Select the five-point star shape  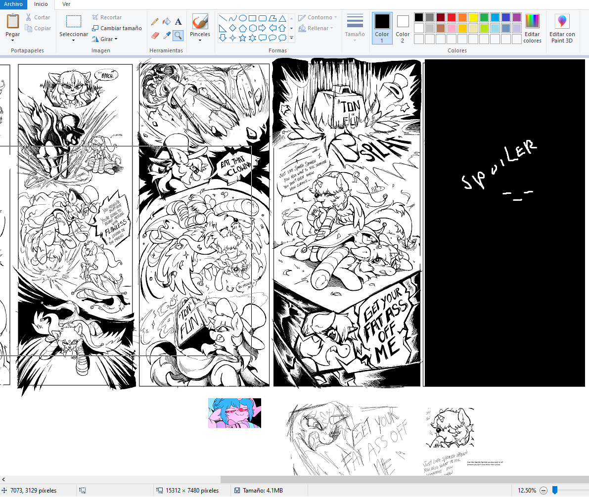click(243, 38)
